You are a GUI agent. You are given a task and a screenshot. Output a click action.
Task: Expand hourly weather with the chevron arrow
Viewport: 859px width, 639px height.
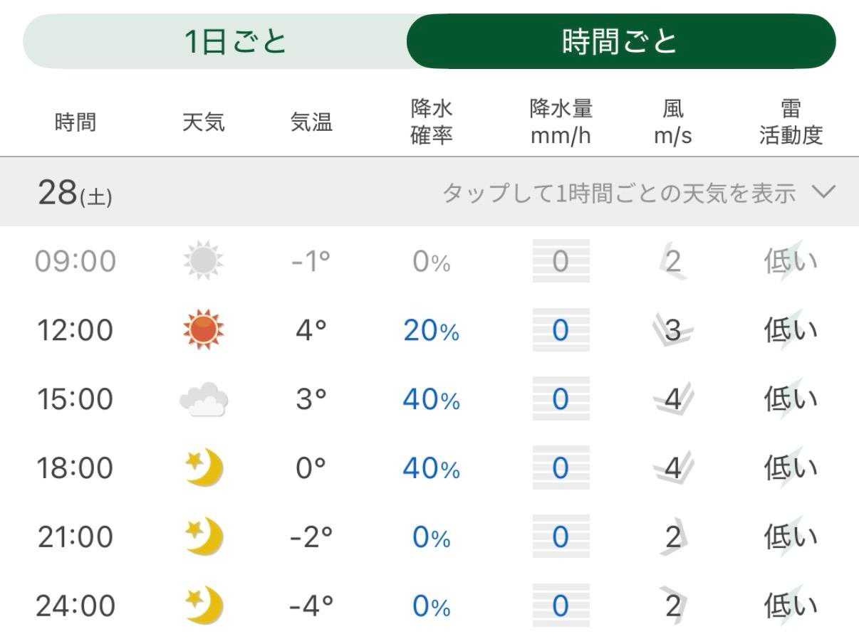823,192
